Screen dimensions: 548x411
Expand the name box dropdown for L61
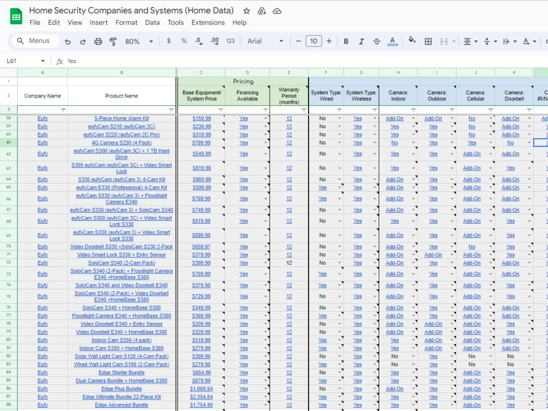43,61
